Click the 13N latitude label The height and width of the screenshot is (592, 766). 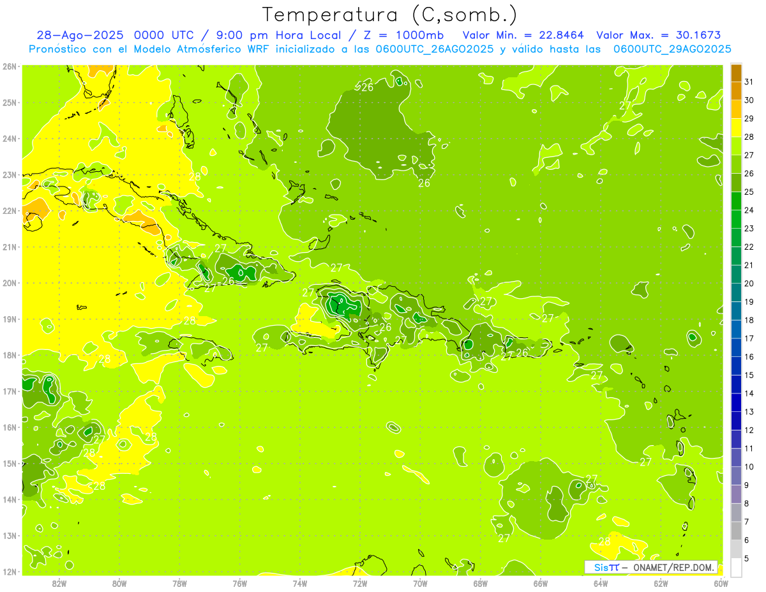(10, 536)
